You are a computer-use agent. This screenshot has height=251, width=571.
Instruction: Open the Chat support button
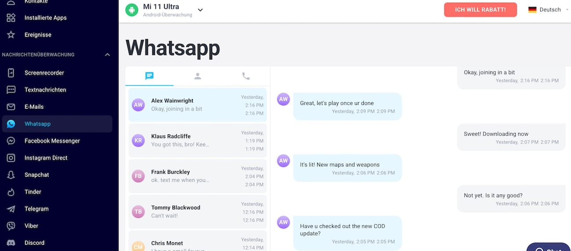pyautogui.click(x=549, y=248)
